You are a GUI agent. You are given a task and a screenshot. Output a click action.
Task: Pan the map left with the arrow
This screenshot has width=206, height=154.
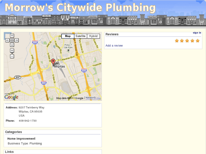7,40
